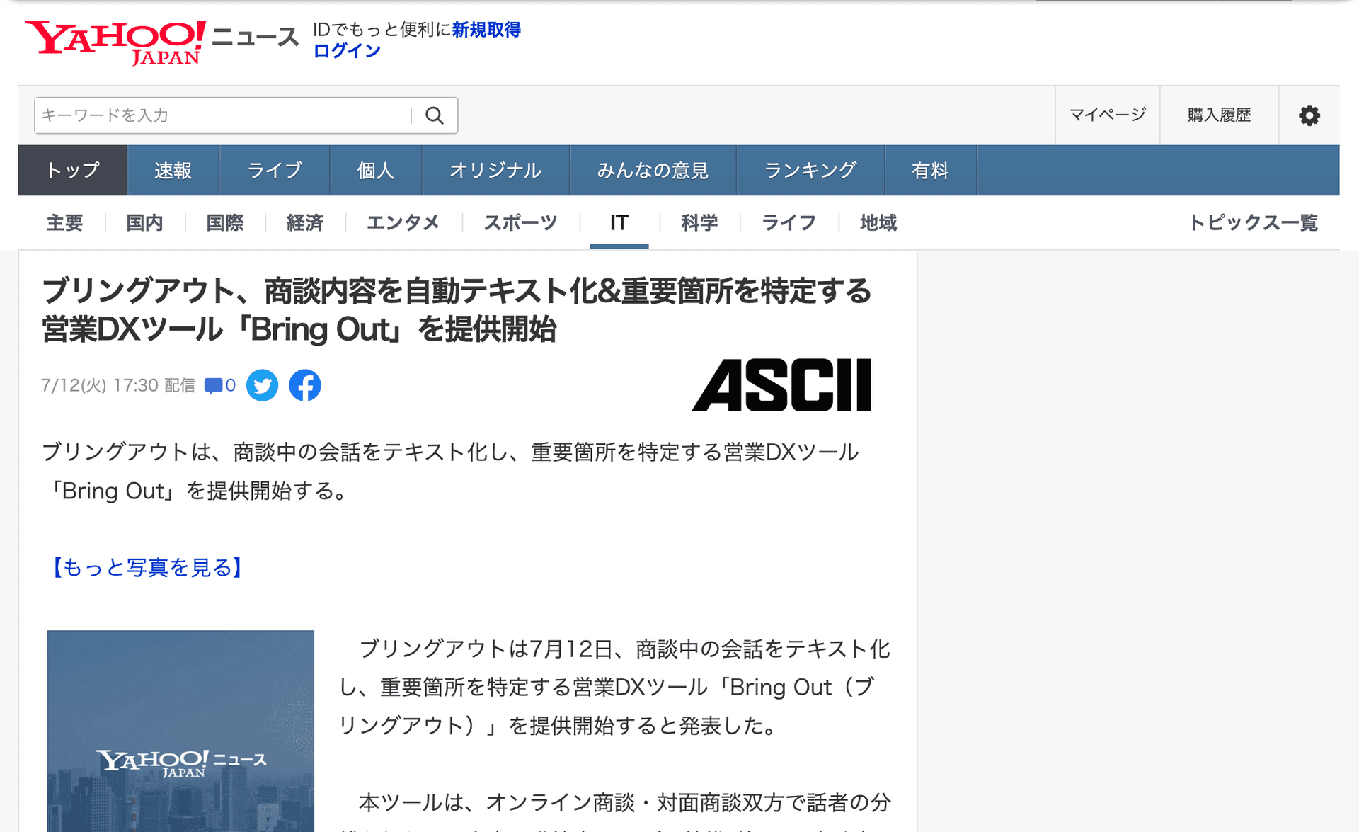Click the article headline about Bring Out
This screenshot has height=832, width=1359.
457,310
